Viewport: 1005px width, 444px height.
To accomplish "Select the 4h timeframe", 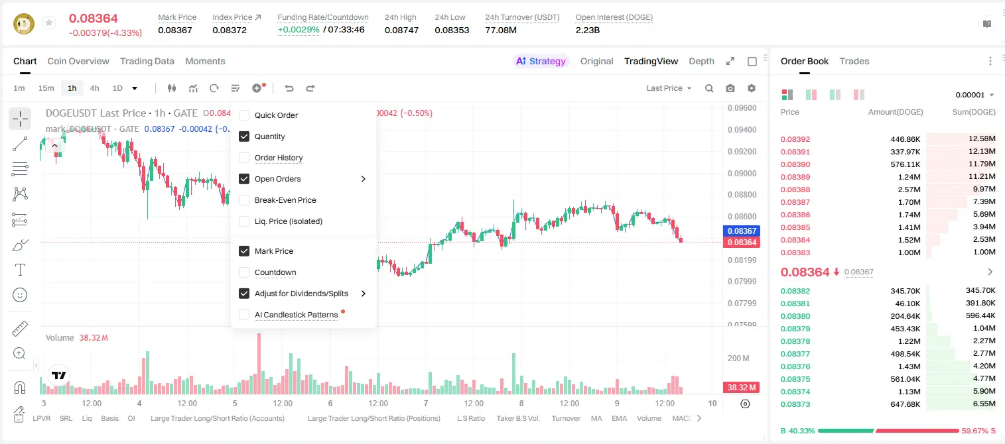I will click(x=95, y=88).
